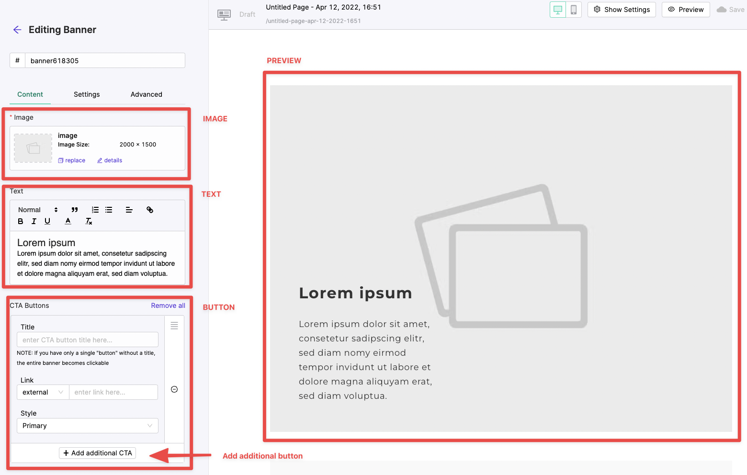The height and width of the screenshot is (475, 747).
Task: Click Add additional CTA button
Action: coord(97,453)
